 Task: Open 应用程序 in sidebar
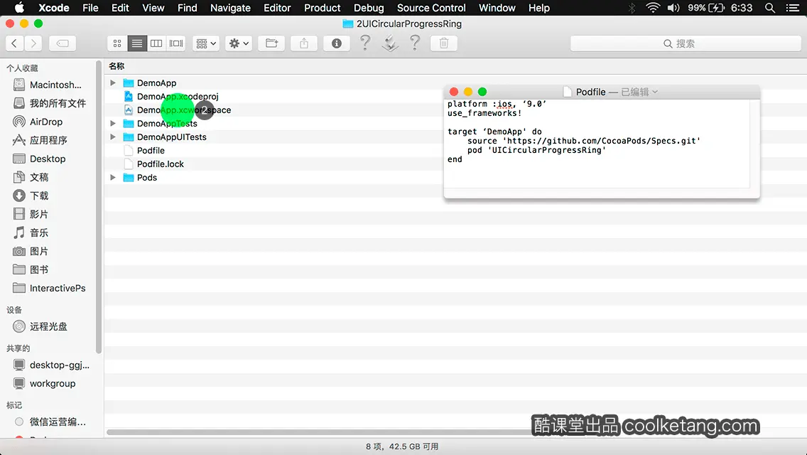click(x=40, y=140)
